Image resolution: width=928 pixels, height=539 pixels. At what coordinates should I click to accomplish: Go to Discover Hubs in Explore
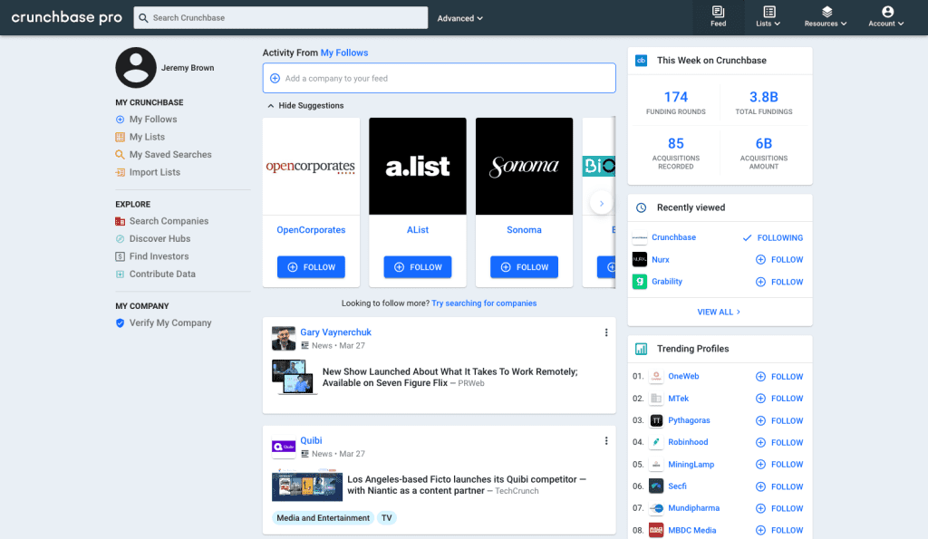159,239
